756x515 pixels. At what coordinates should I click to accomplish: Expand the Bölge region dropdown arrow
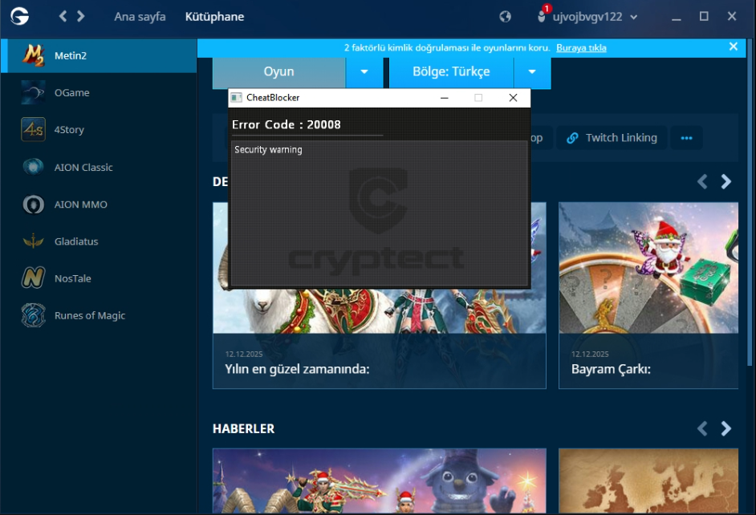click(x=532, y=72)
